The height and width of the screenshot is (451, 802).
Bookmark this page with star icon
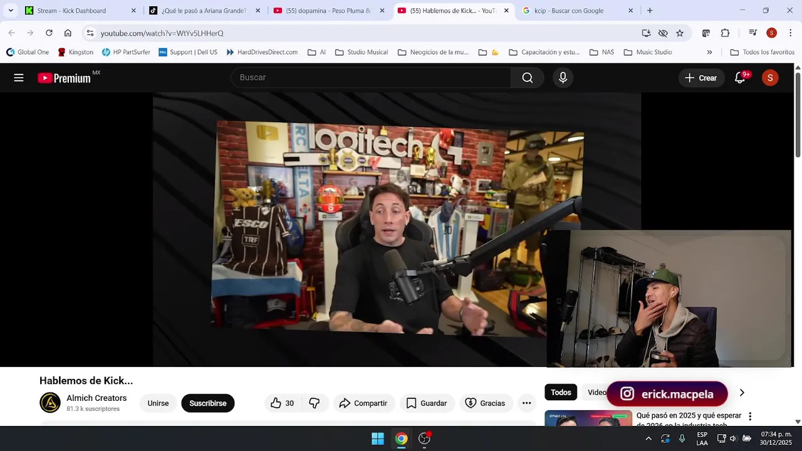(x=680, y=33)
